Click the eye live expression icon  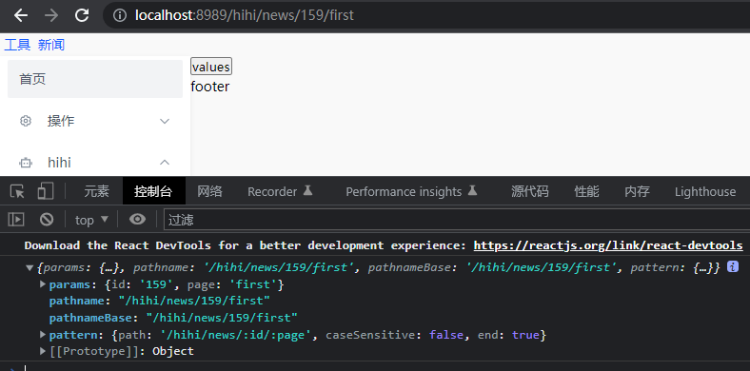point(137,220)
